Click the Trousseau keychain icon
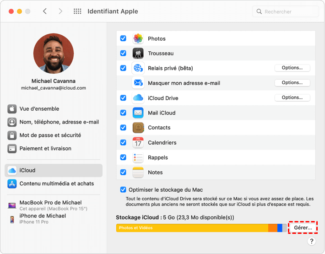The height and width of the screenshot is (254, 325). point(138,53)
